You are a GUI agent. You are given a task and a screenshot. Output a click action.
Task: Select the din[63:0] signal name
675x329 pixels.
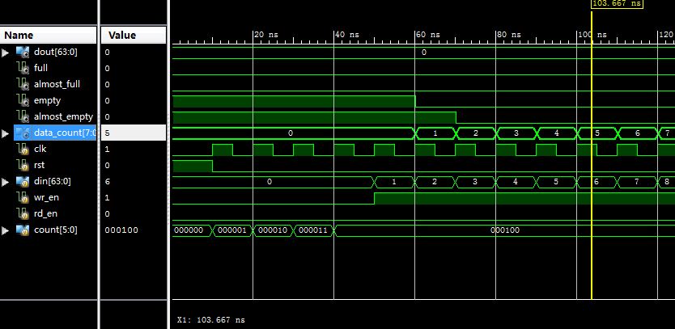tap(52, 182)
